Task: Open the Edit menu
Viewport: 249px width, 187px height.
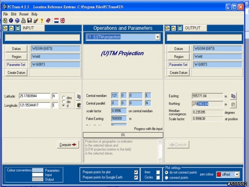Action: pyautogui.click(x=14, y=14)
